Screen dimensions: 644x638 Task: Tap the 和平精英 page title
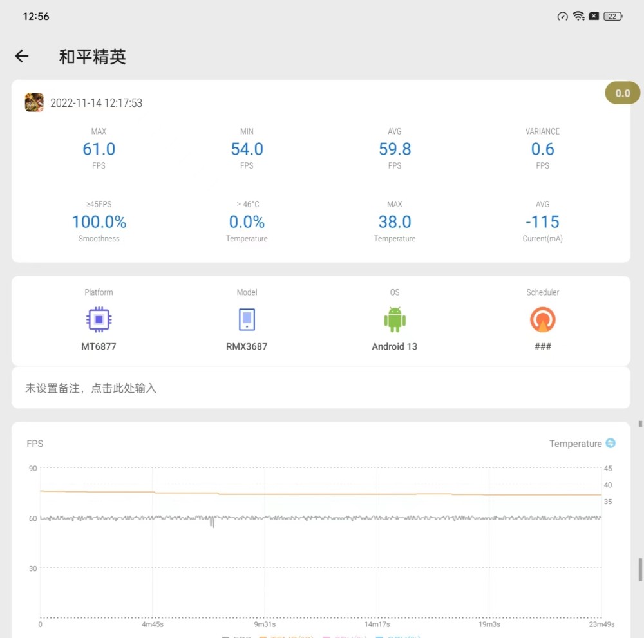(92, 56)
